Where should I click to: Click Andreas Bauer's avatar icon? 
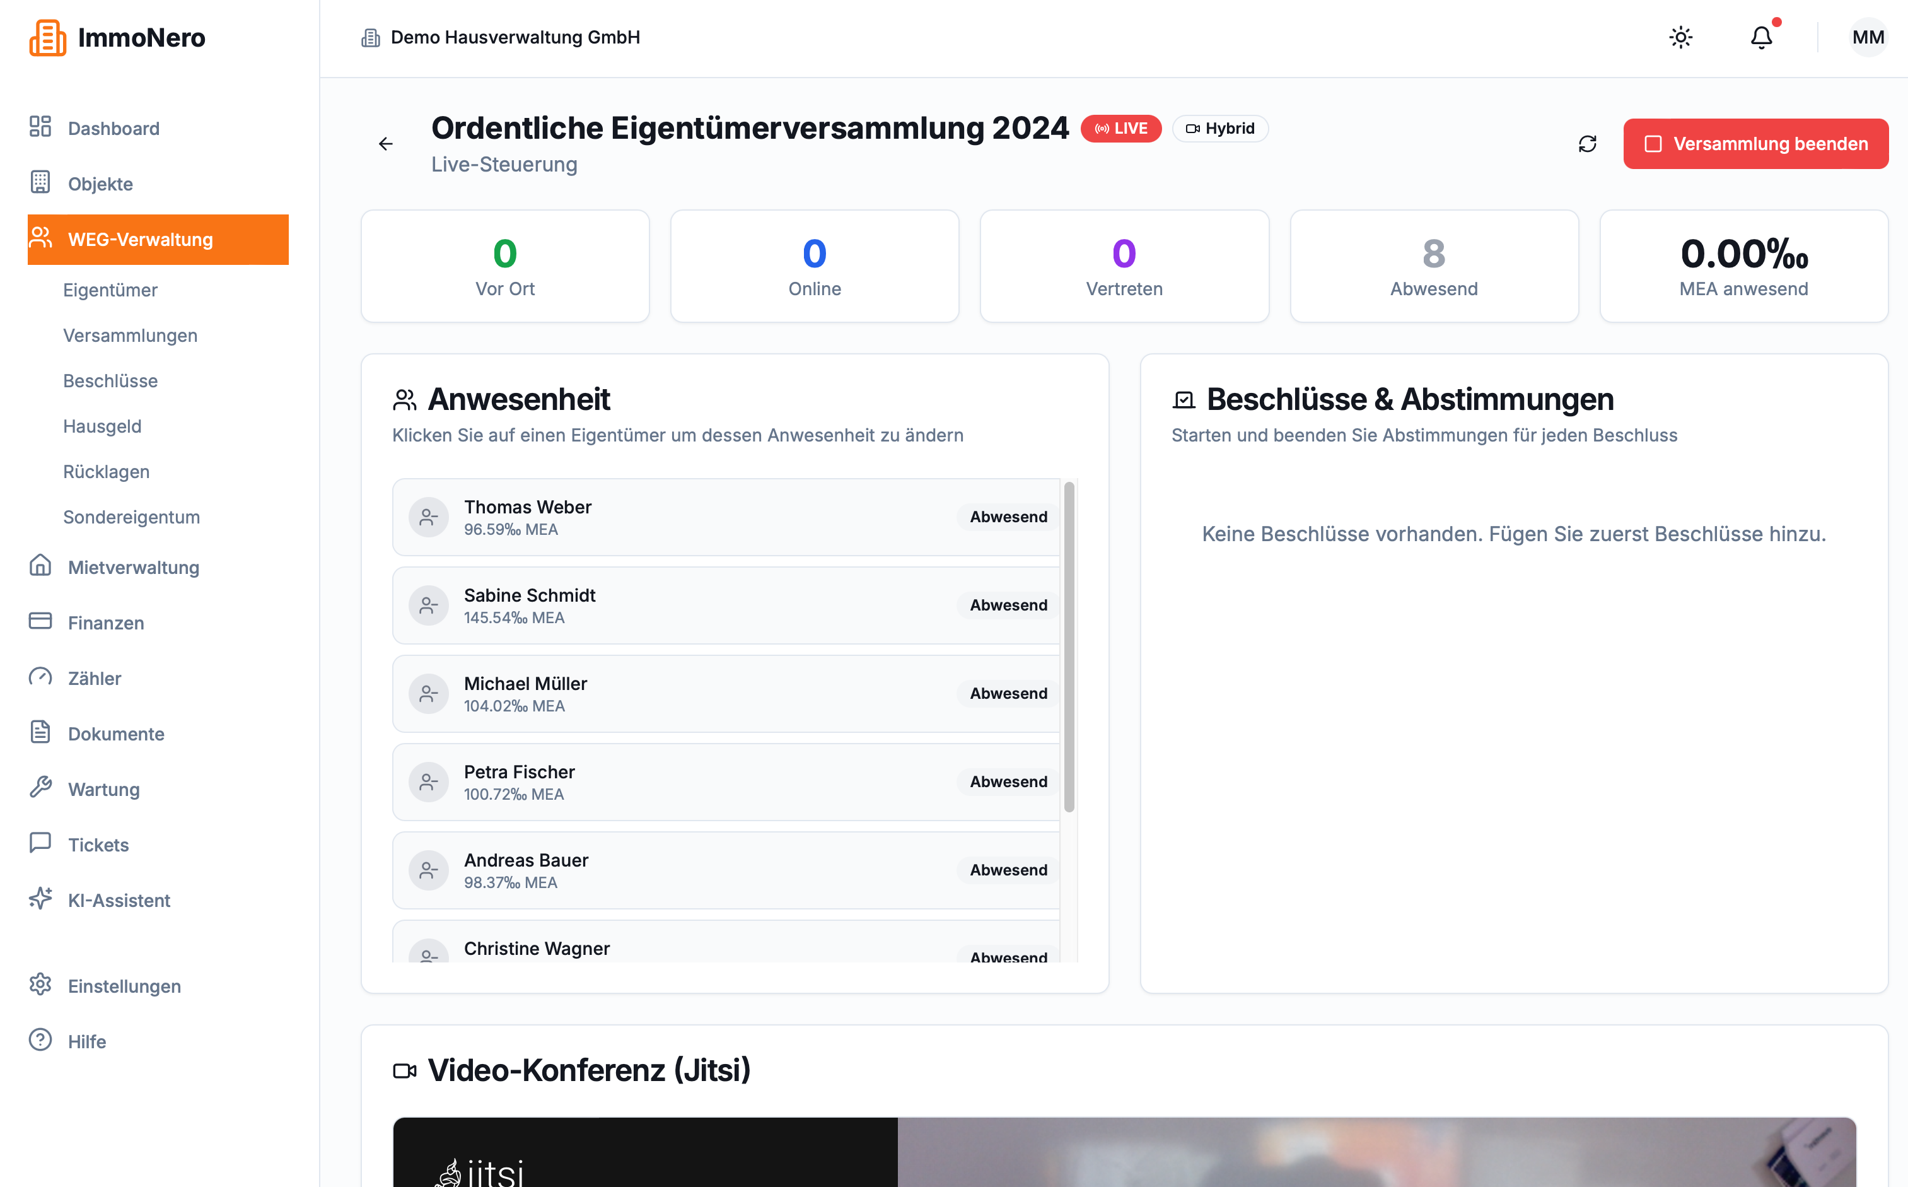[429, 870]
